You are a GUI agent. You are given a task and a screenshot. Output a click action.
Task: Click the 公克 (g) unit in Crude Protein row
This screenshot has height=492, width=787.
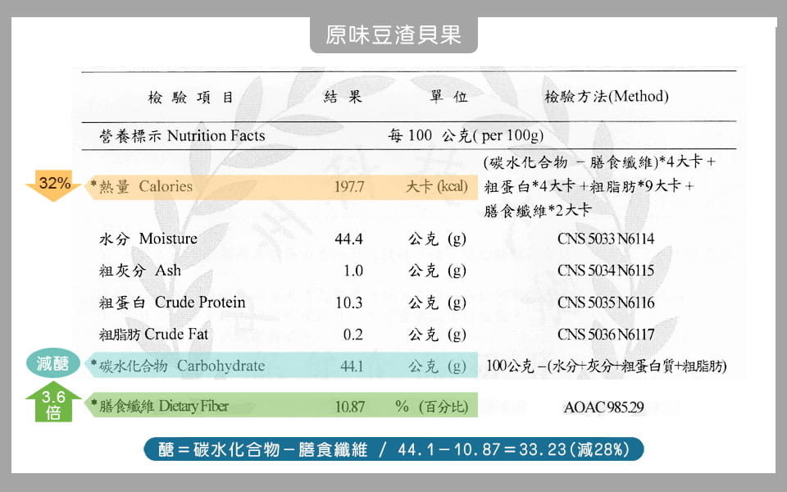(437, 303)
